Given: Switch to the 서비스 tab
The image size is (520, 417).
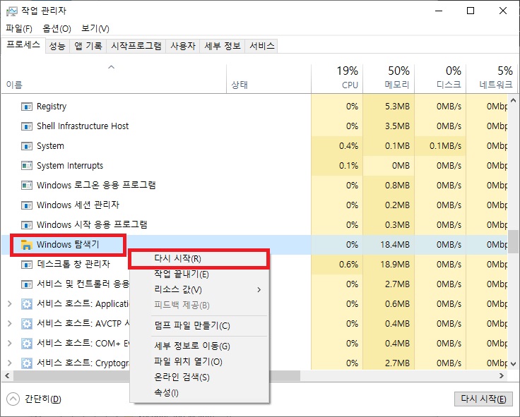Looking at the screenshot, I should [x=261, y=46].
